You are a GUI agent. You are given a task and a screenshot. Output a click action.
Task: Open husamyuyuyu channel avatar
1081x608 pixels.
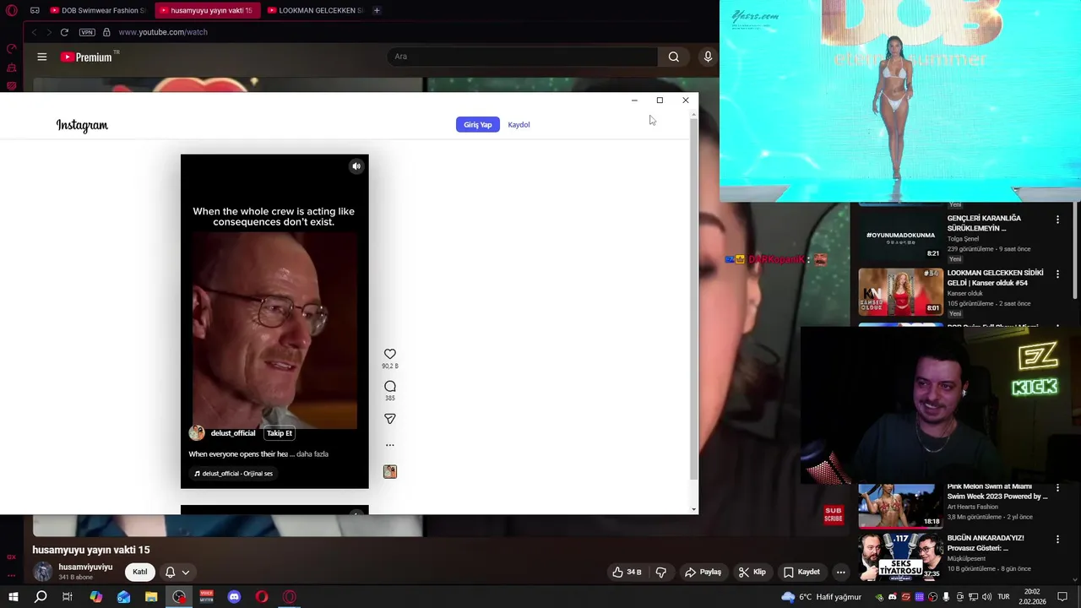click(42, 572)
